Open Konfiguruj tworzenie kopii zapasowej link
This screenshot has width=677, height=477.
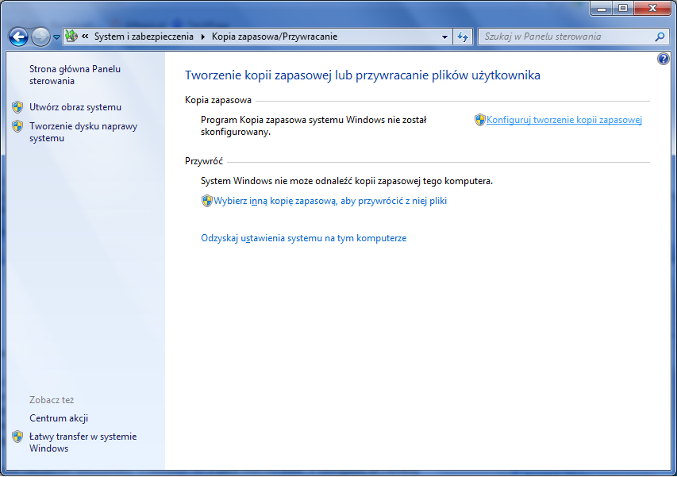[564, 120]
